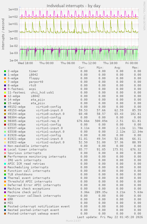
Task: Click the Avg: column header
Action: pyautogui.click(x=118, y=68)
